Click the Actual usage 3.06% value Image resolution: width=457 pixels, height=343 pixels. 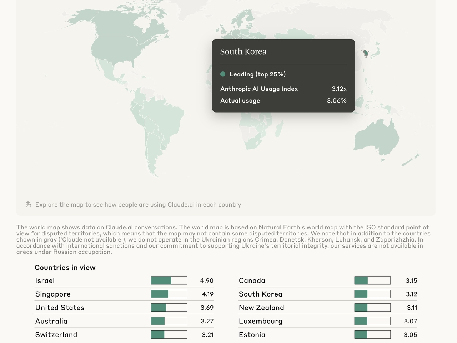(x=337, y=100)
